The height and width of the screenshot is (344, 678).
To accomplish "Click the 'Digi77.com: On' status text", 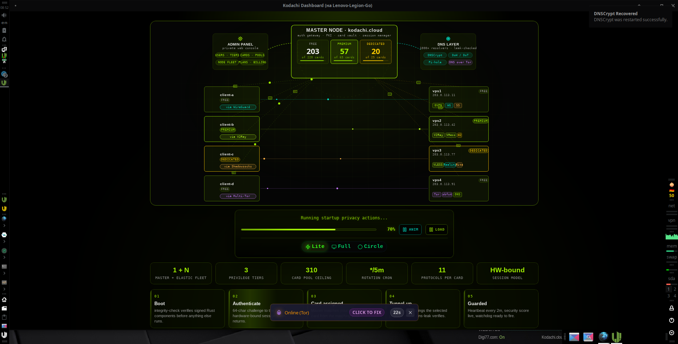I will point(492,337).
